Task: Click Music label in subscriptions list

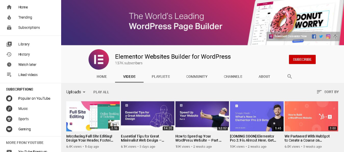Action: tap(23, 108)
